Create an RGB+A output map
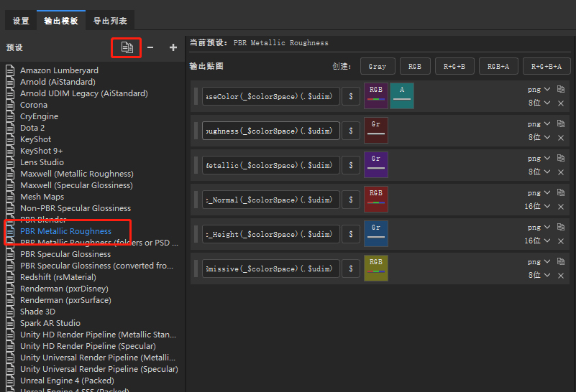576x392 pixels. 498,66
